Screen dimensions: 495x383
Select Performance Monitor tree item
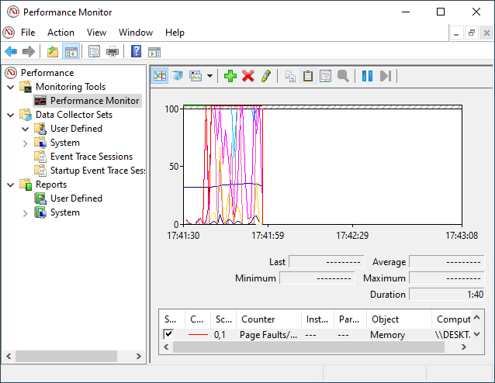tap(95, 101)
